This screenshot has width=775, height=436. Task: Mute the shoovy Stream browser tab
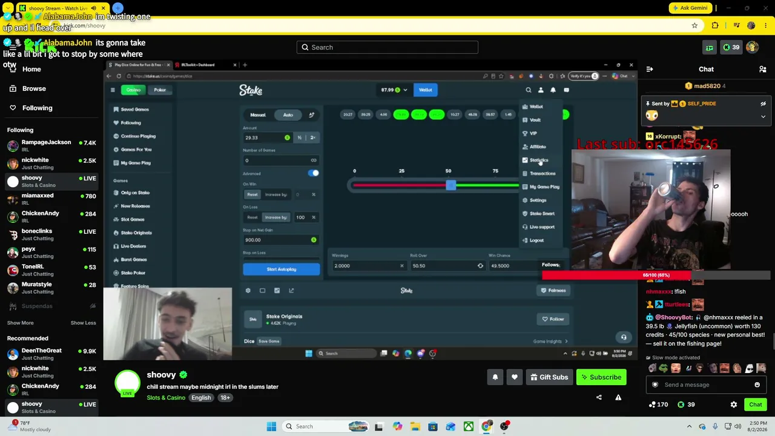pos(94,8)
